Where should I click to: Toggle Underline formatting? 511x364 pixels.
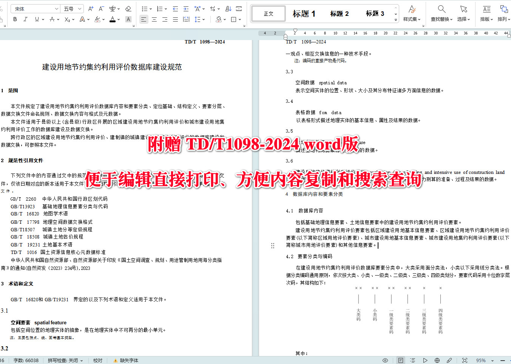click(37, 19)
